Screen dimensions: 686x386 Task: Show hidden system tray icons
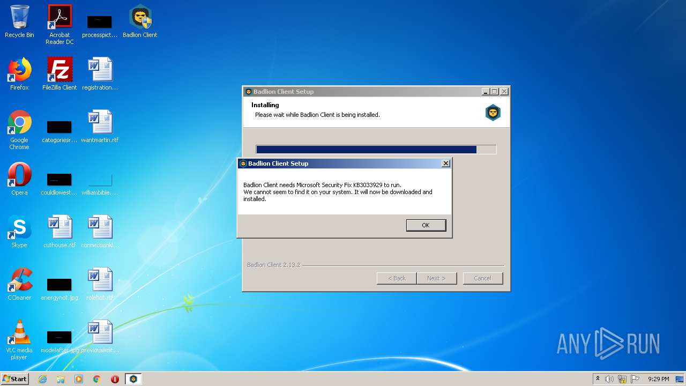[x=598, y=379]
